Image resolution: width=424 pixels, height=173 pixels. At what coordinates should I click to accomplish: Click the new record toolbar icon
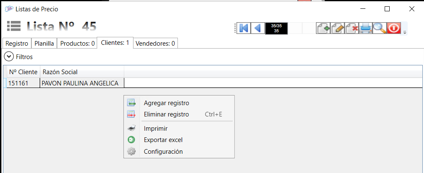tap(323, 28)
